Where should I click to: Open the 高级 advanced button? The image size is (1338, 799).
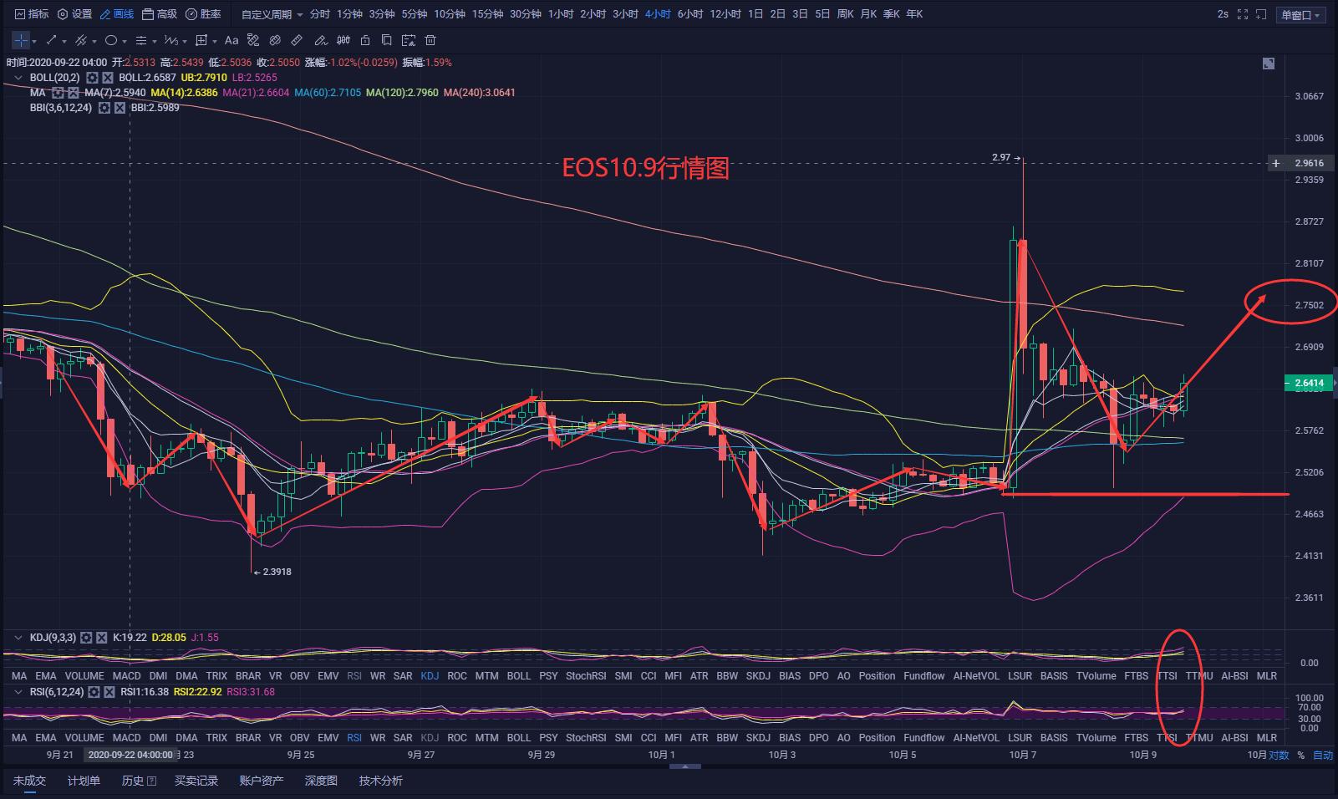point(160,14)
